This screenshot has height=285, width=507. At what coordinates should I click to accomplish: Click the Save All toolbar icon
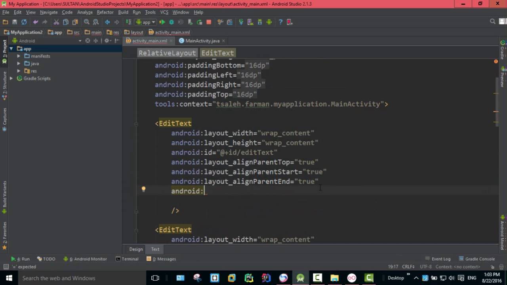click(x=15, y=22)
